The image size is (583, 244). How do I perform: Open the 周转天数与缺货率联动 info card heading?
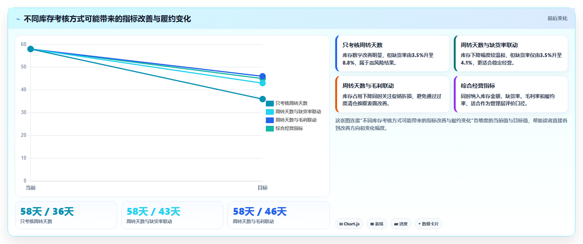(489, 45)
